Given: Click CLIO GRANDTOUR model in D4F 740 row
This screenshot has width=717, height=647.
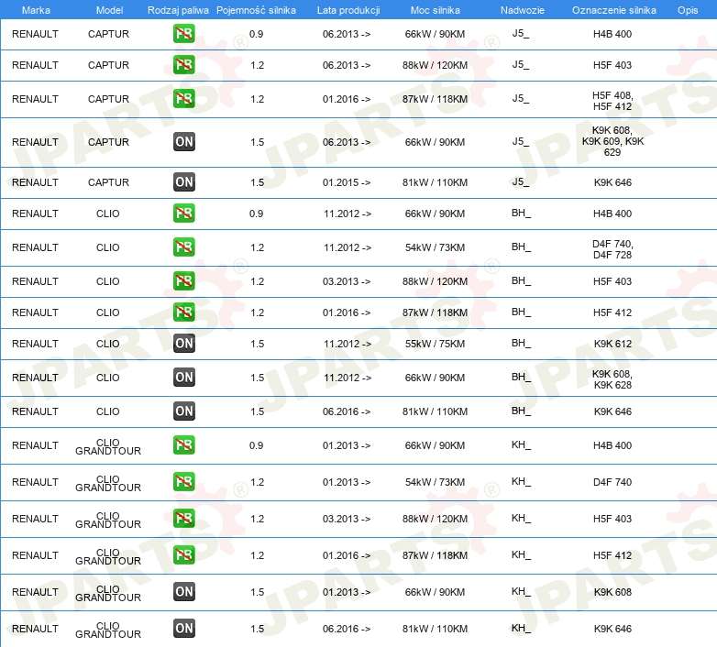Looking at the screenshot, I should 108,484.
